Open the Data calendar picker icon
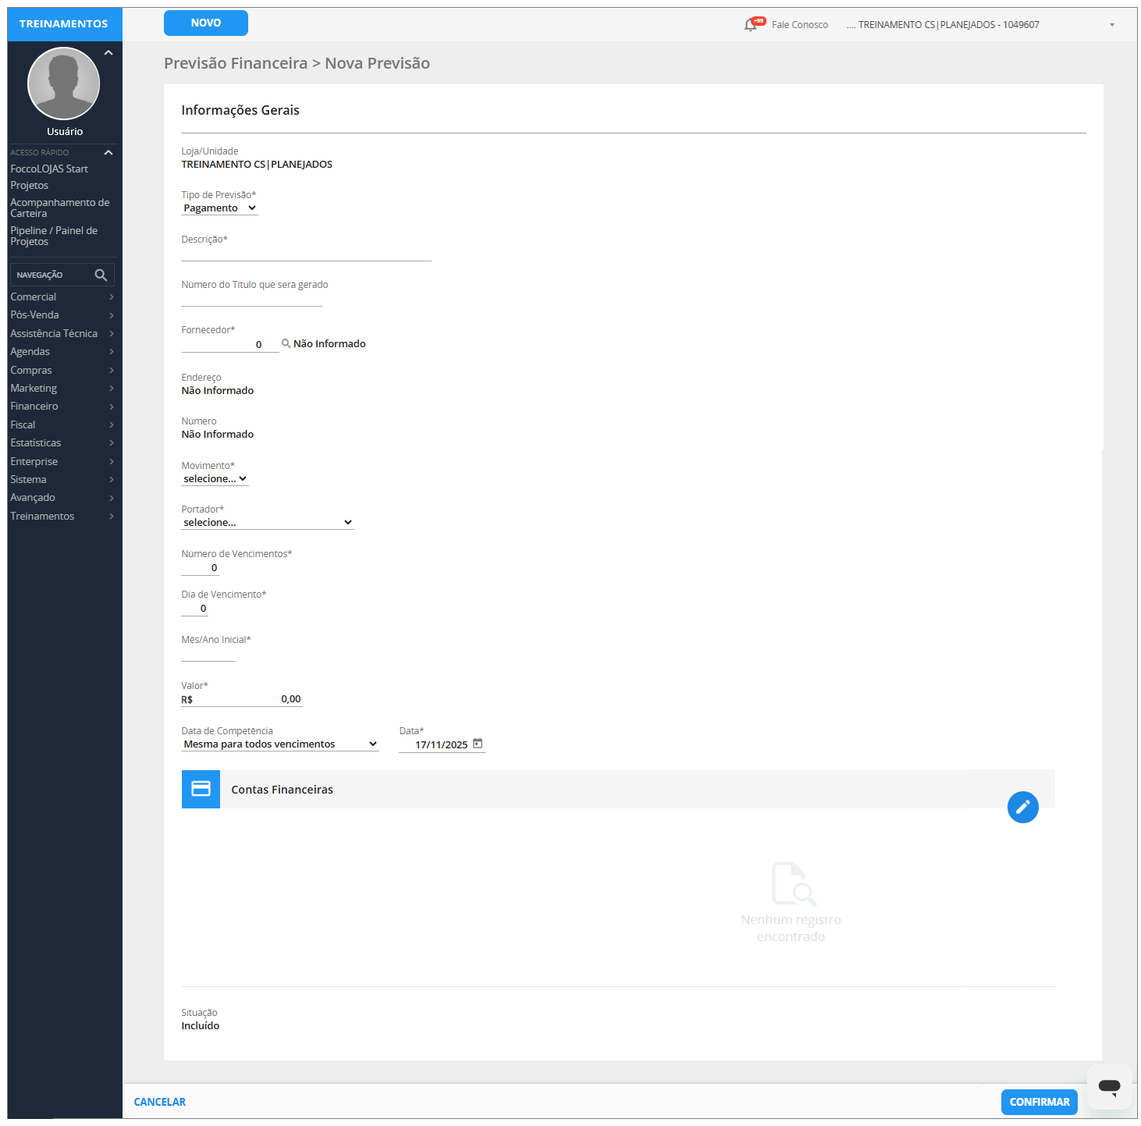 (x=478, y=744)
